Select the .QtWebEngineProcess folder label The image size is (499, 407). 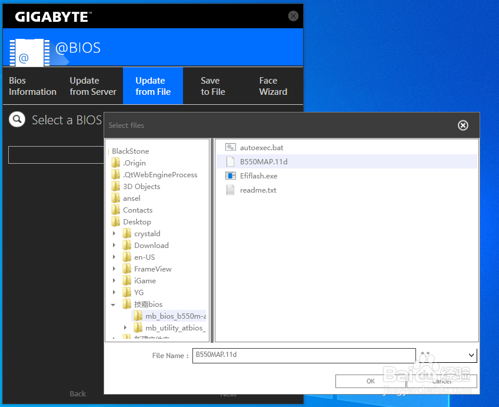pos(160,174)
